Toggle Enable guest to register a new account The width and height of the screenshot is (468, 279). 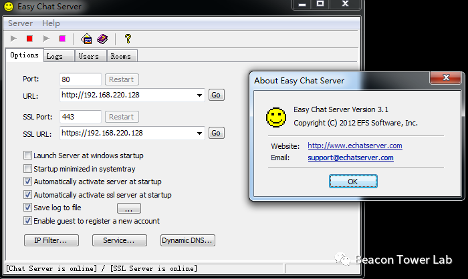click(x=27, y=221)
